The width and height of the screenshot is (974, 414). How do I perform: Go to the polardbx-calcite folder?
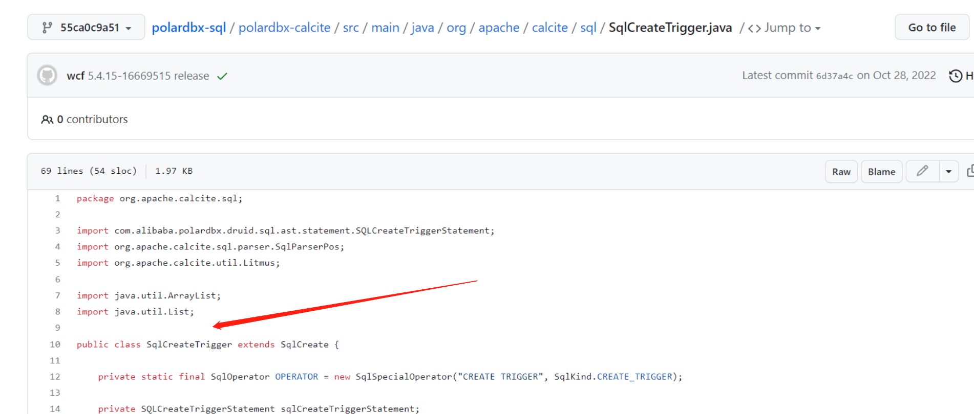284,28
